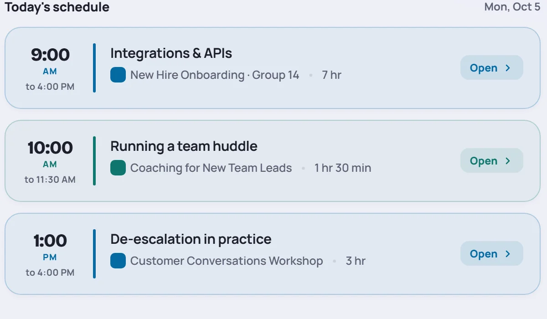This screenshot has height=319, width=547.
Task: Open the De-escalation in practice session
Action: (491, 254)
